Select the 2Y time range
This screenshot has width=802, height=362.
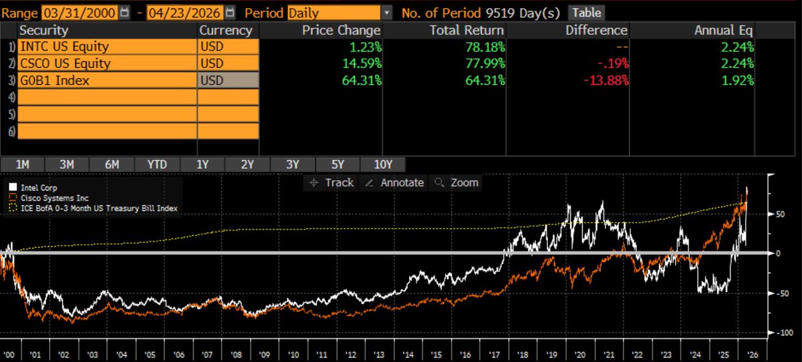click(247, 165)
